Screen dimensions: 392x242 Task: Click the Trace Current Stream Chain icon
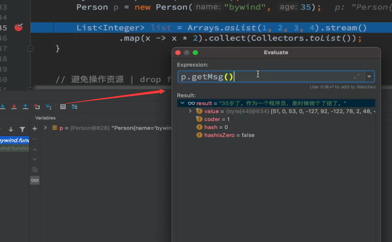pos(75,107)
